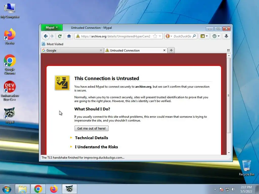
Task: Click the 'This Connection is Untrusted' heading
Action: pyautogui.click(x=106, y=78)
